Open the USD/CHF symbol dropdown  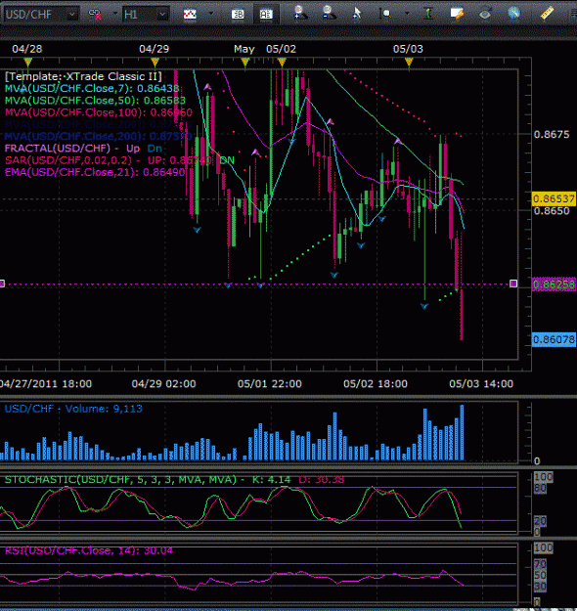click(40, 15)
